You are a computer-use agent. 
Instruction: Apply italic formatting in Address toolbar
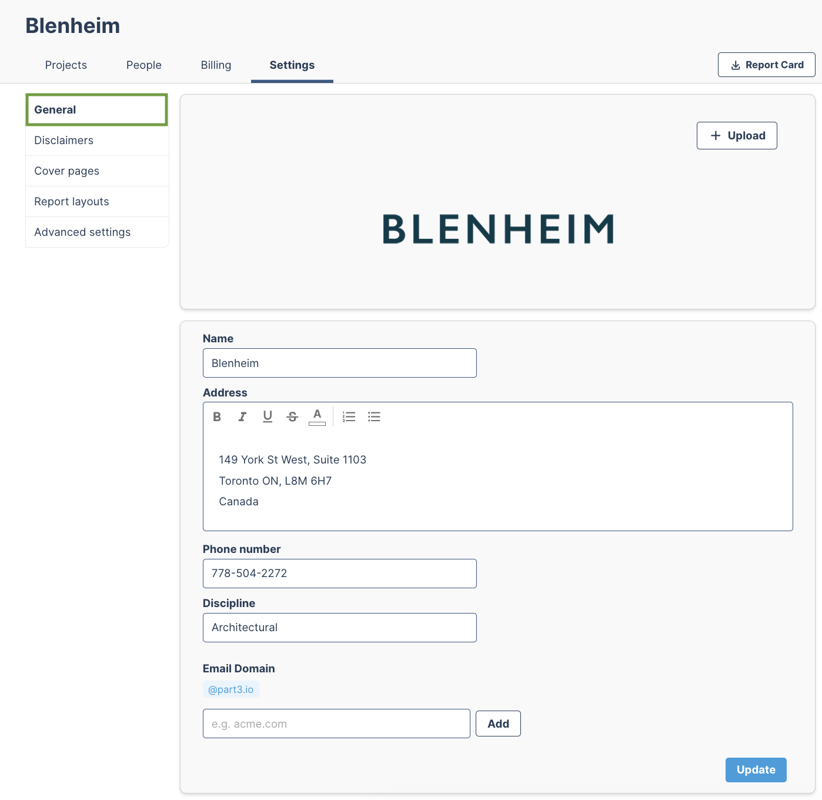click(242, 416)
